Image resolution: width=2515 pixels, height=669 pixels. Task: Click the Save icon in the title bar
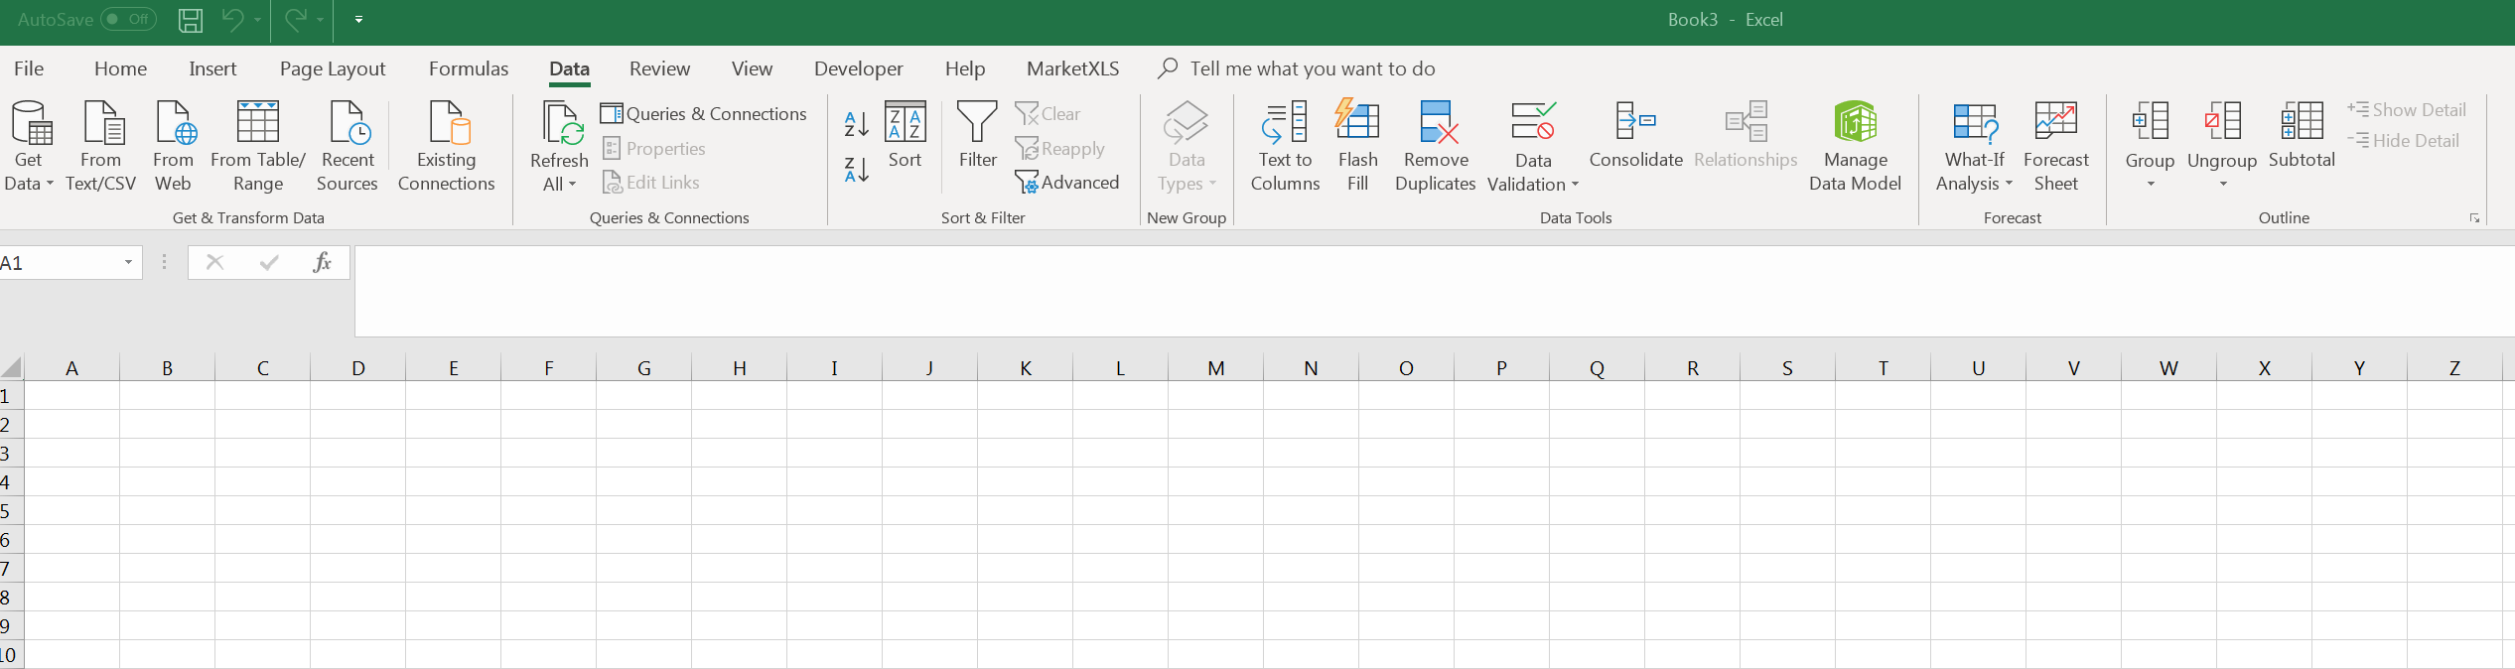coord(191,20)
